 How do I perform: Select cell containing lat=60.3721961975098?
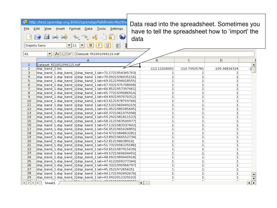click(x=88, y=113)
